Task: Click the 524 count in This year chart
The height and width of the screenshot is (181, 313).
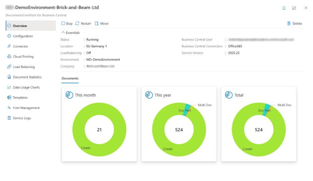Action: pyautogui.click(x=179, y=130)
